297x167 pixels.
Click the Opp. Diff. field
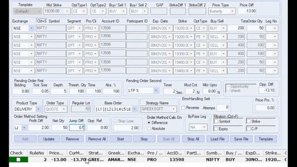(x=267, y=90)
